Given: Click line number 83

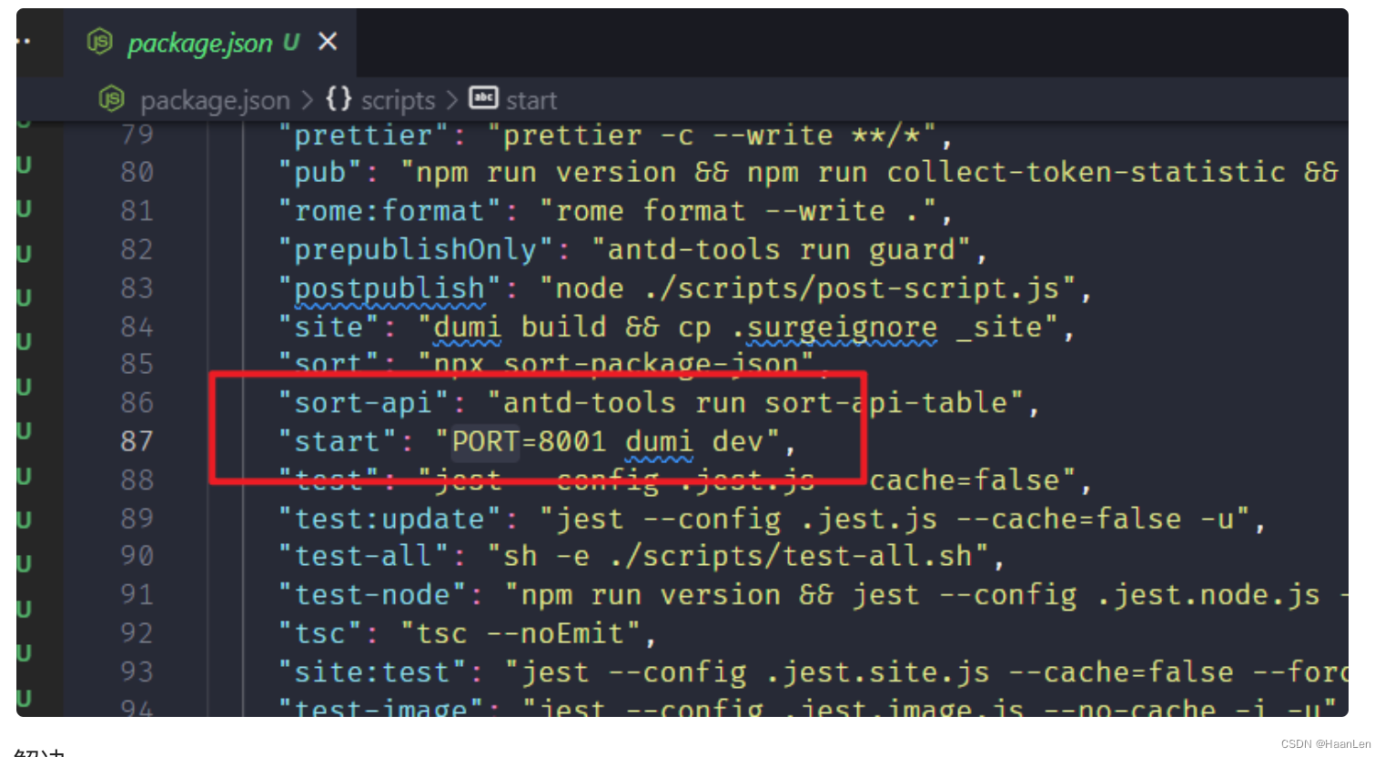Looking at the screenshot, I should [137, 288].
